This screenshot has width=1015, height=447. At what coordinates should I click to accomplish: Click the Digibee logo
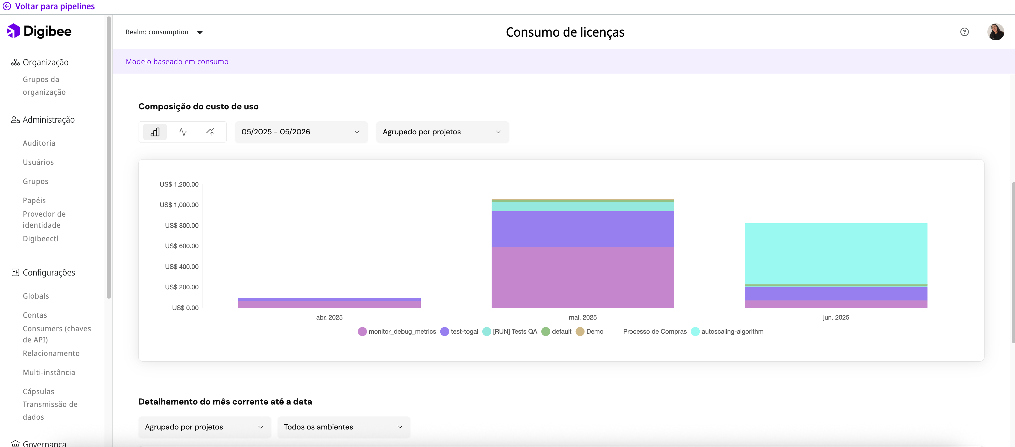[39, 31]
